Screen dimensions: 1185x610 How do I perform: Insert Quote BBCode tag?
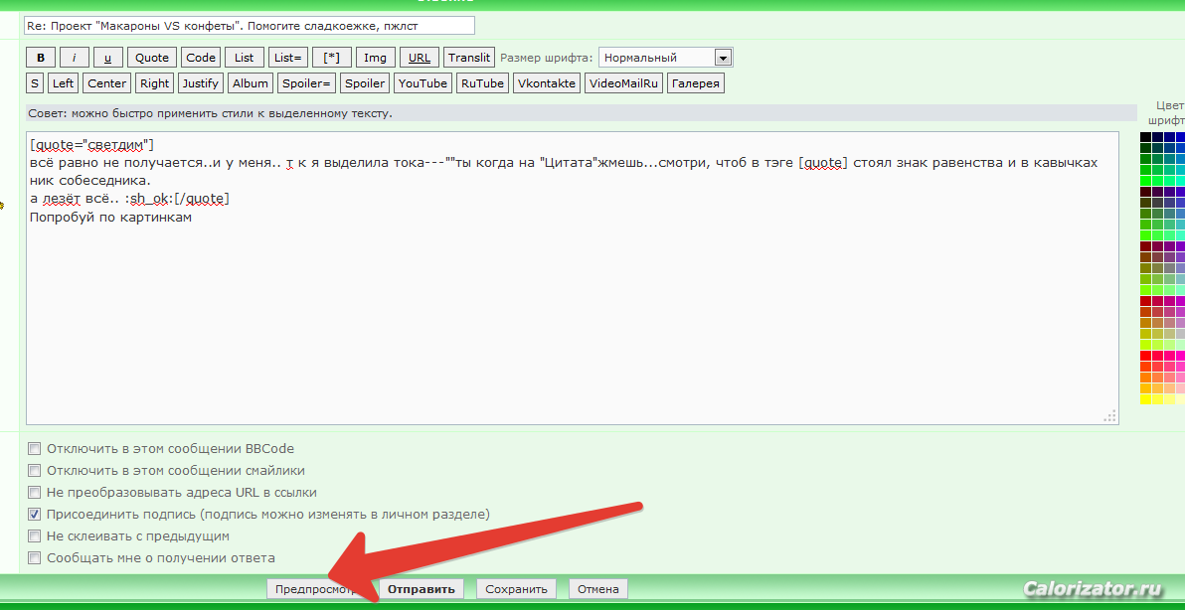(x=152, y=58)
